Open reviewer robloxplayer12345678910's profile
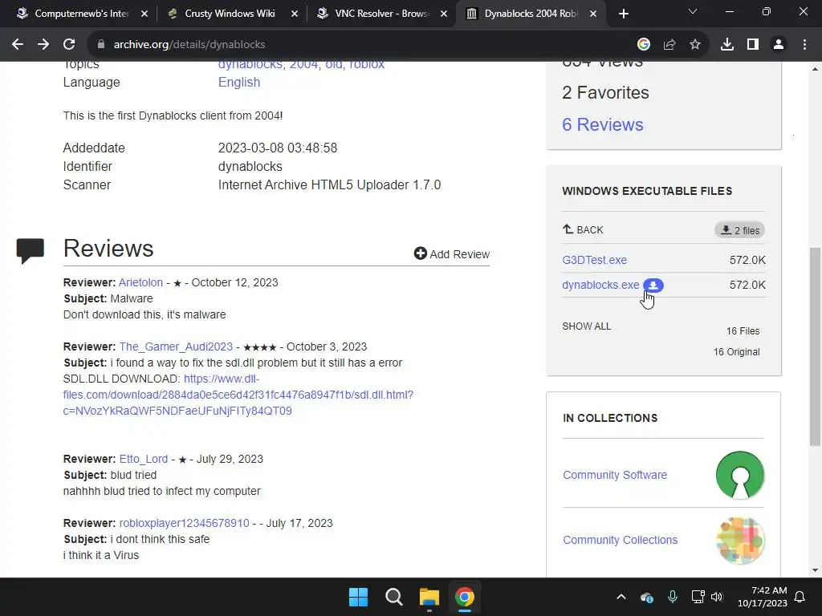The width and height of the screenshot is (822, 616). point(184,523)
